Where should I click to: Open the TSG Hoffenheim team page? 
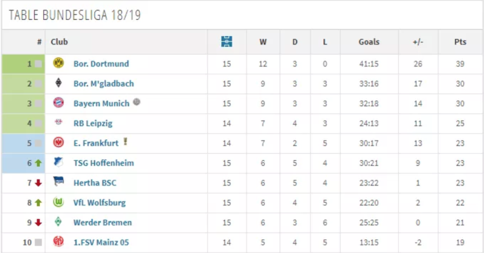(x=104, y=163)
